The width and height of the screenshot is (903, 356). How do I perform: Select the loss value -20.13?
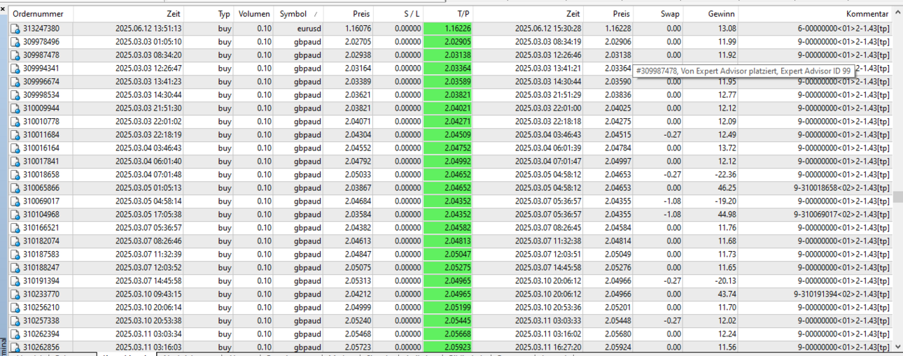725,281
